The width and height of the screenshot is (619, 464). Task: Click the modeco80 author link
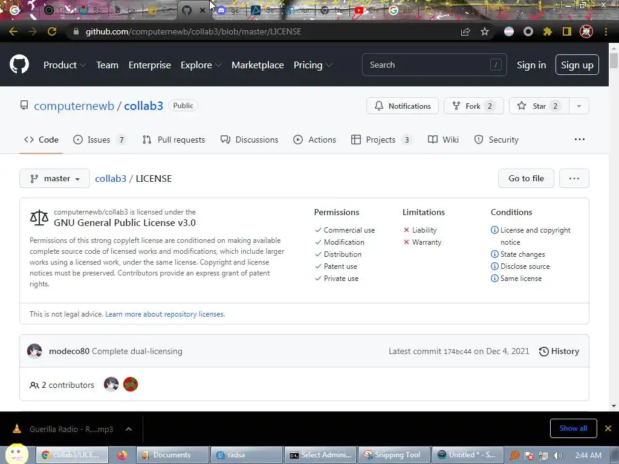coord(69,351)
